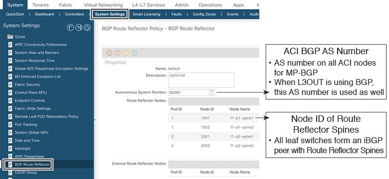Click the yellow minor fault icon
The height and width of the screenshot is (179, 389).
(126, 53)
